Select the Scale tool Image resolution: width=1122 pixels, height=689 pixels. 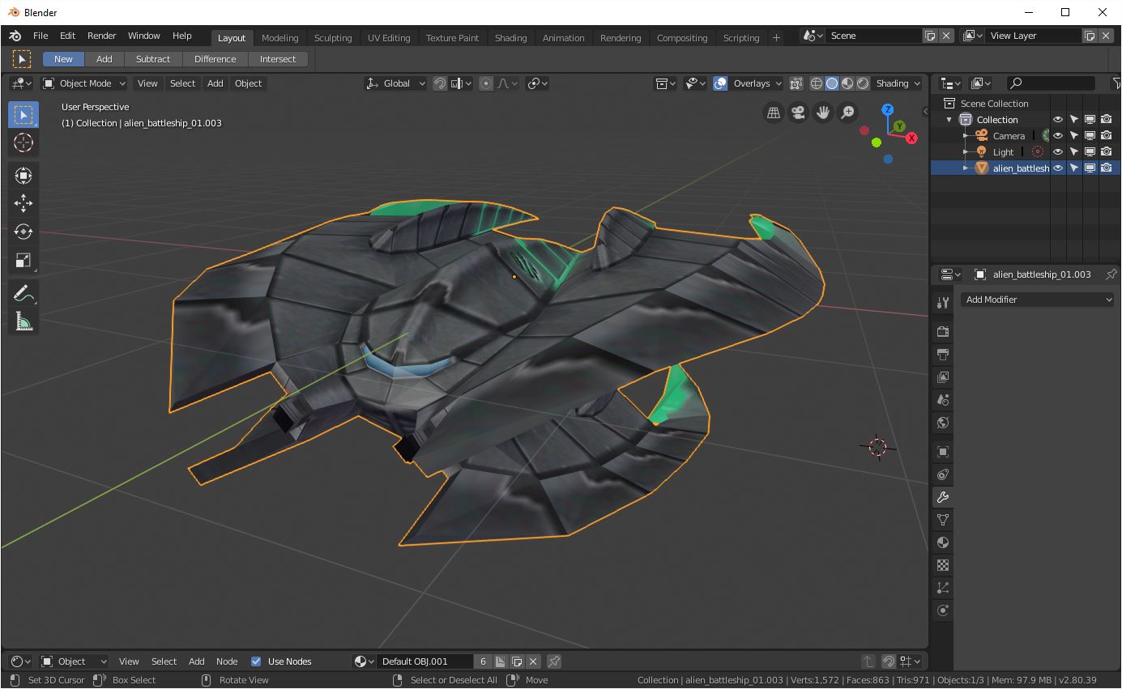click(x=23, y=260)
